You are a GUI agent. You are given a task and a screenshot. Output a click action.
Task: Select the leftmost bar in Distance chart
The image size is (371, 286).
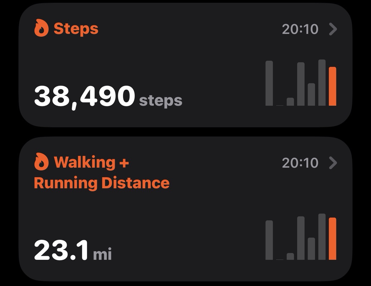(269, 240)
